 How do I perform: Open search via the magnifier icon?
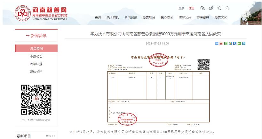(227, 8)
